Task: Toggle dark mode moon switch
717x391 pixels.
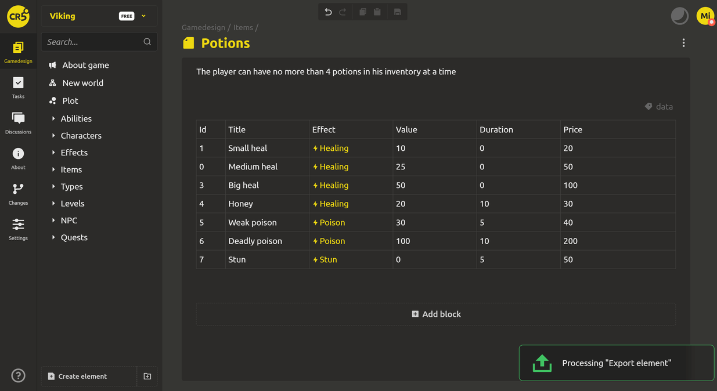Action: (679, 16)
